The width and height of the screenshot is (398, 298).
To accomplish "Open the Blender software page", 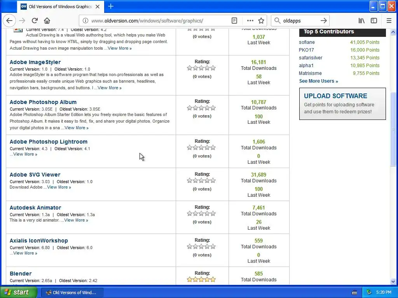I will coord(21,274).
